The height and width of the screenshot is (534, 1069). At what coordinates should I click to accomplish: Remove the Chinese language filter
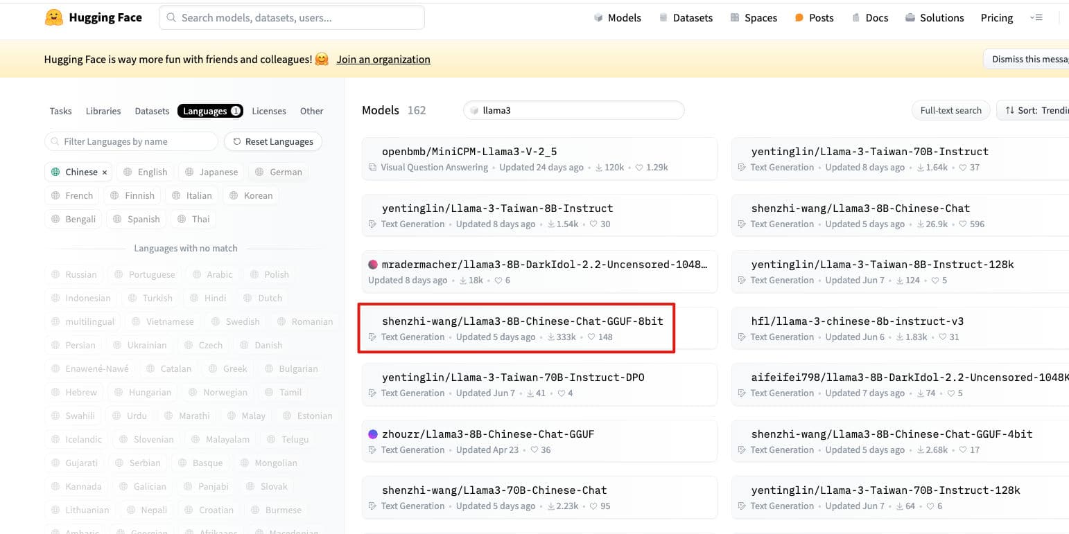[x=105, y=172]
